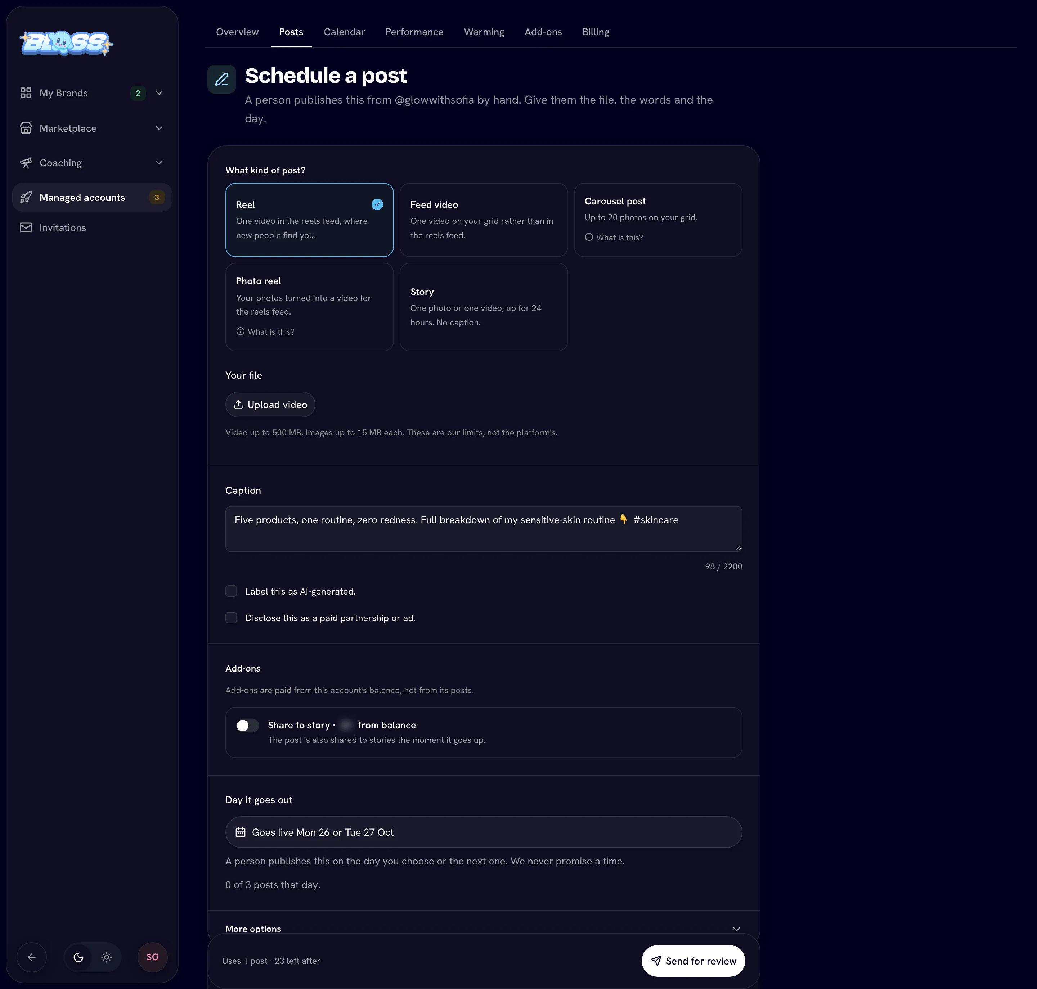Click the info icon under Carousel post
The height and width of the screenshot is (989, 1037).
tap(589, 237)
